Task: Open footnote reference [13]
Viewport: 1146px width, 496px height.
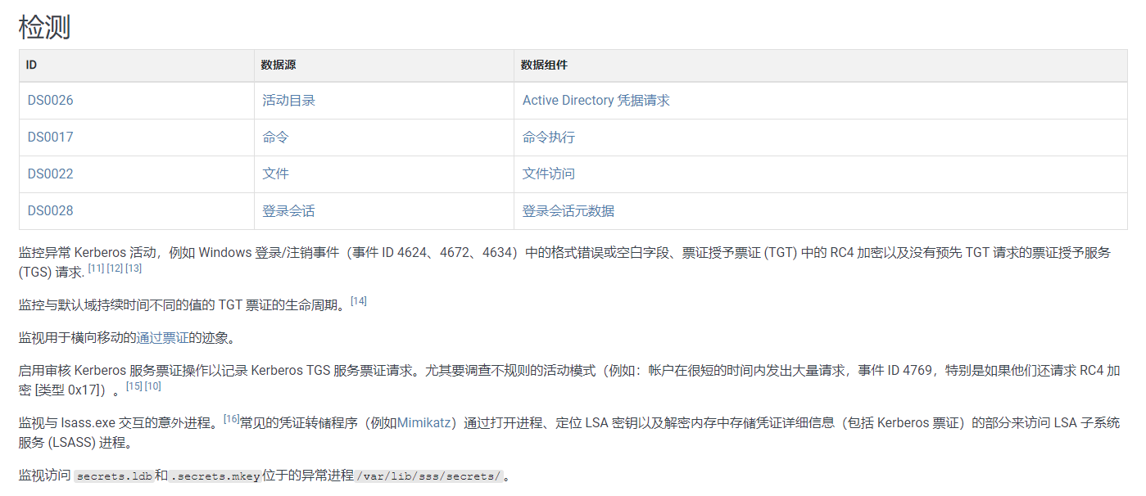Action: pos(134,268)
